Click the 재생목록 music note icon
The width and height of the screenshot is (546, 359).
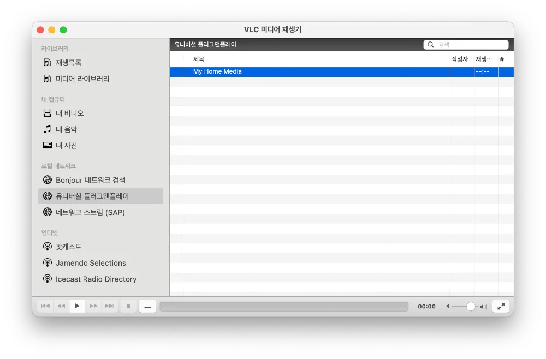(48, 63)
